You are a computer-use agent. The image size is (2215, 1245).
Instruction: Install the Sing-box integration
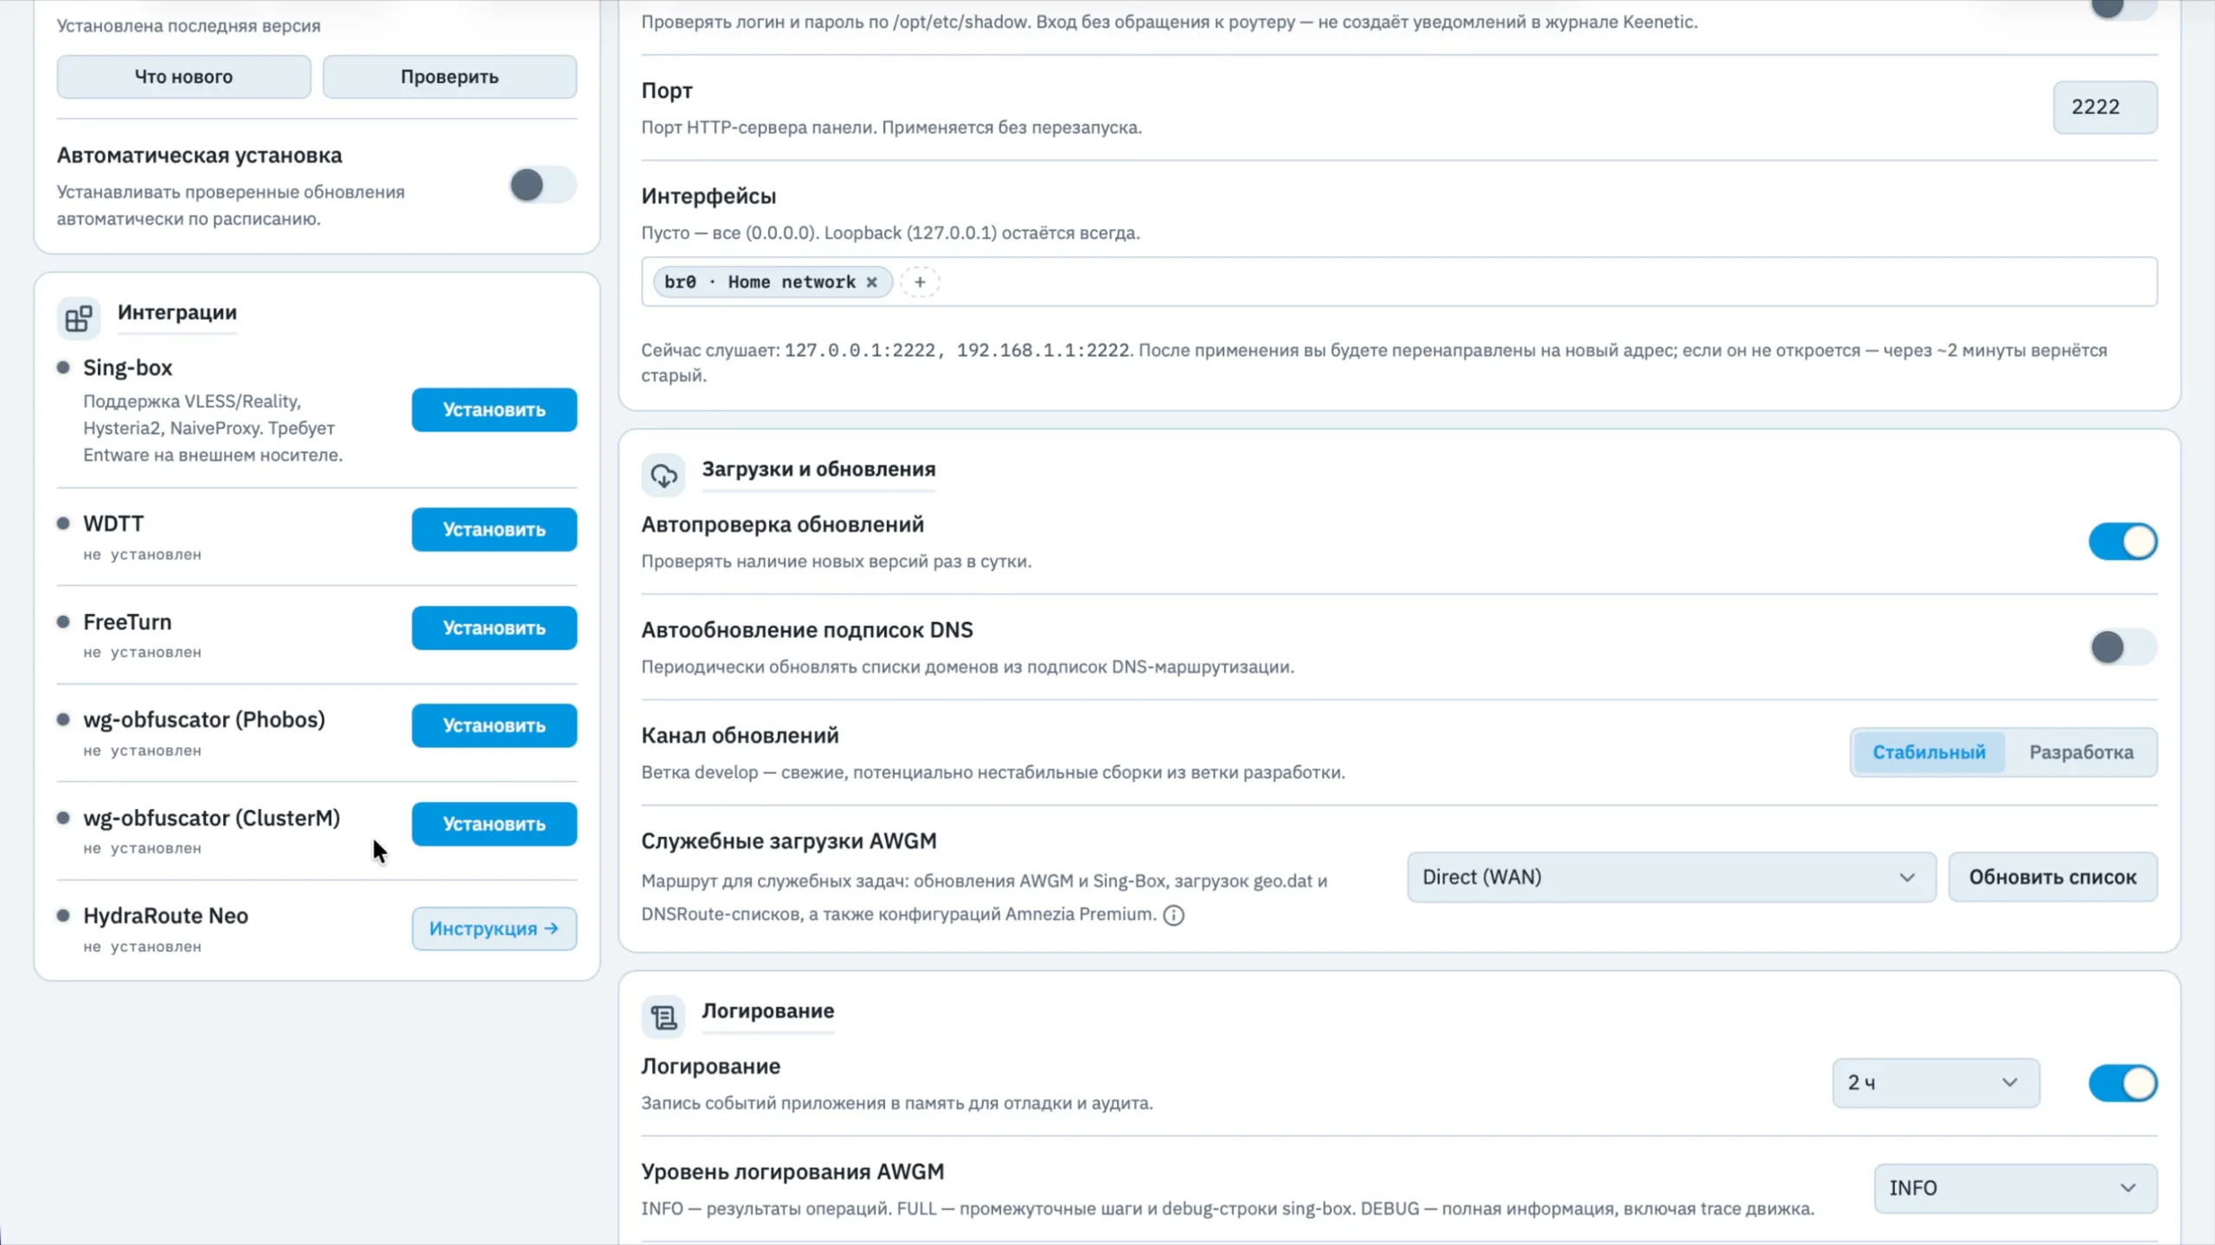(494, 410)
